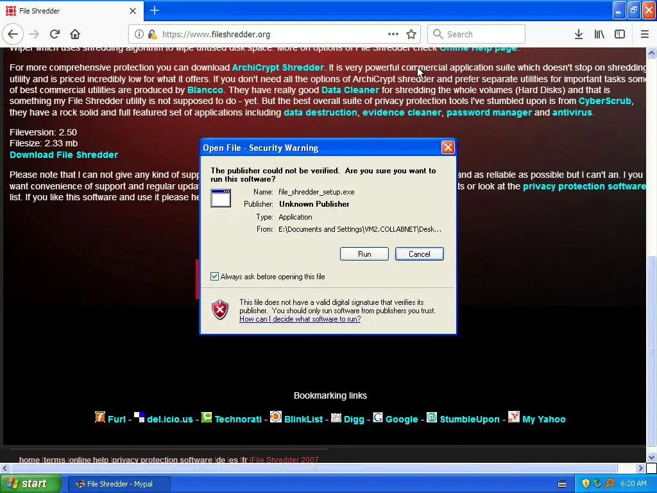Image resolution: width=657 pixels, height=493 pixels.
Task: Uncheck Always ask before opening this file
Action: click(x=214, y=276)
